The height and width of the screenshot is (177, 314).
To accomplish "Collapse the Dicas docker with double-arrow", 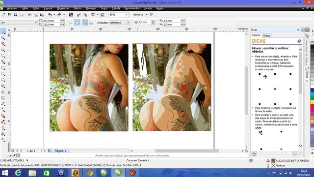I will click(298, 29).
